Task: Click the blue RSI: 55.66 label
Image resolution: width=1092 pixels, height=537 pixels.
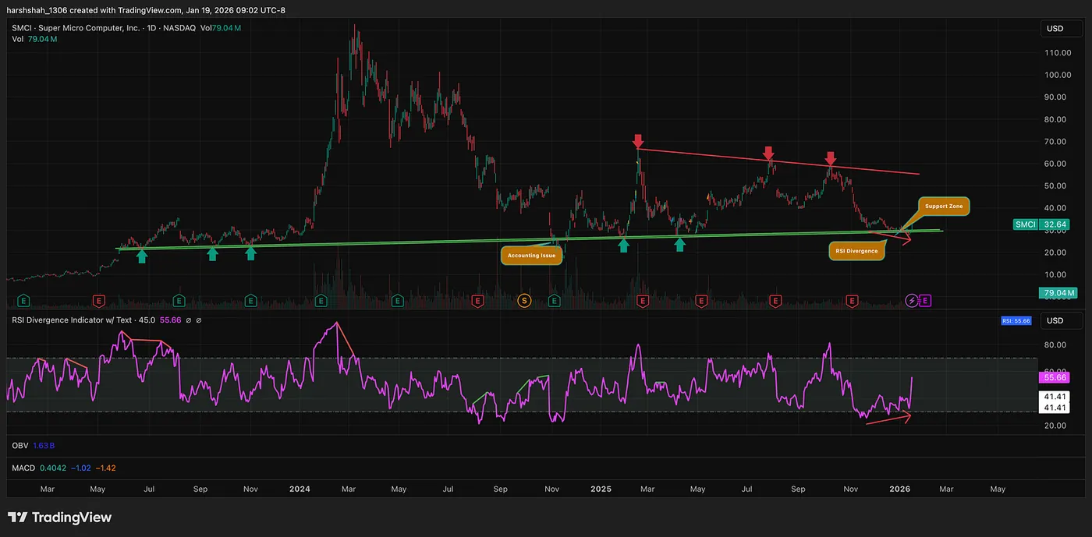Action: (x=1016, y=320)
